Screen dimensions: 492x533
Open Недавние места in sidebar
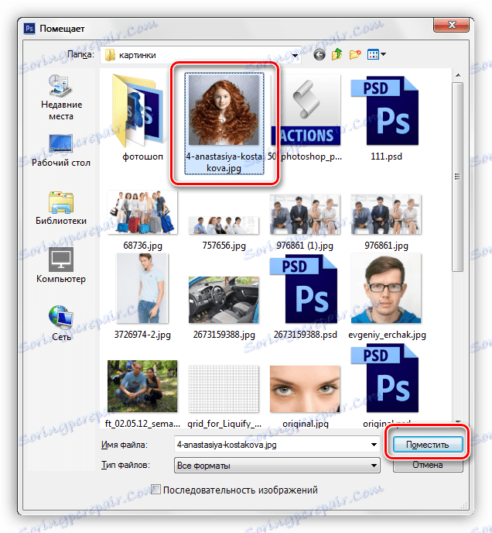point(61,98)
